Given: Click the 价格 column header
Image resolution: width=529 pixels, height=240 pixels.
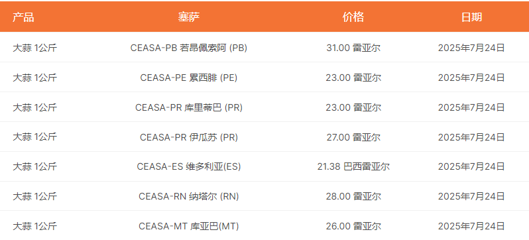Looking at the screenshot, I should (x=353, y=17).
